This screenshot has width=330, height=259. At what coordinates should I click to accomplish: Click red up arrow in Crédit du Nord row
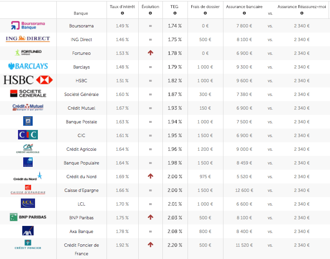point(151,176)
